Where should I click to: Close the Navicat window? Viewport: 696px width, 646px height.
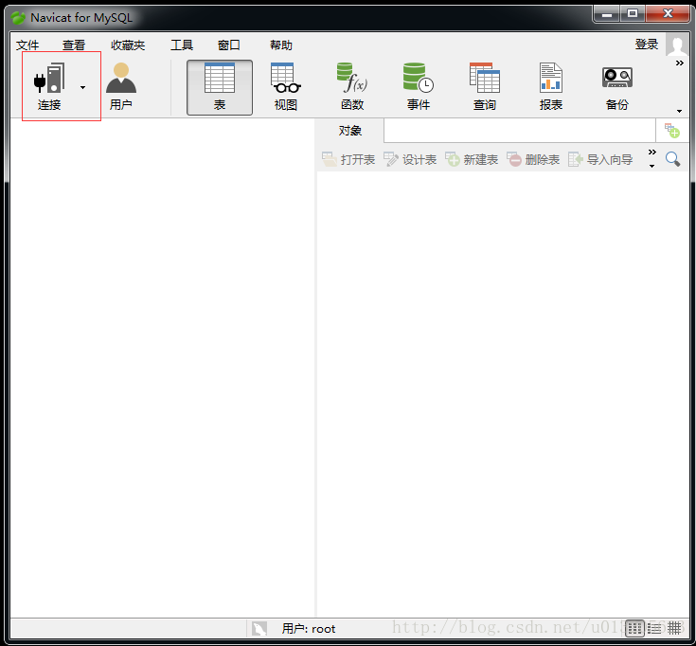tap(668, 14)
